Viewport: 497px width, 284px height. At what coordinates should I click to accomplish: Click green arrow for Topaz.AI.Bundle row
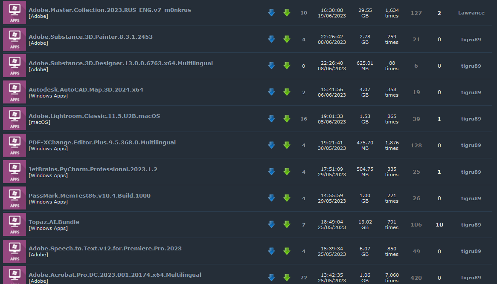pos(287,224)
